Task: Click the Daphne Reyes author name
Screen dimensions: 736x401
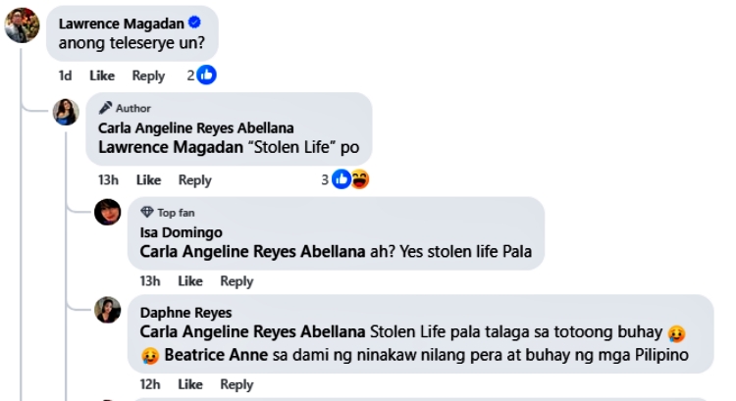Action: pyautogui.click(x=186, y=313)
